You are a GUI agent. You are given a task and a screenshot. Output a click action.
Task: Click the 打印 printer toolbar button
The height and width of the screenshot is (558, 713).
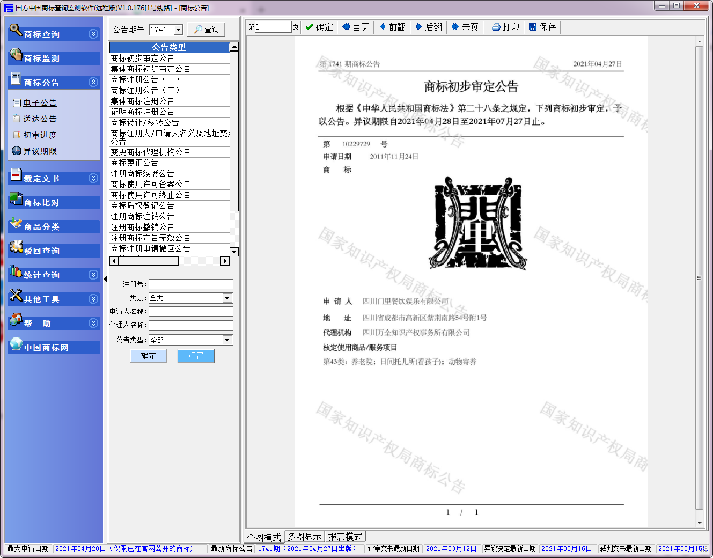(505, 27)
